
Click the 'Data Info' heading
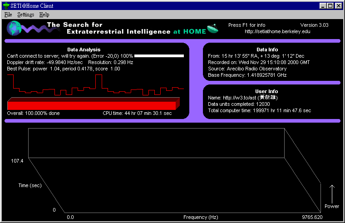click(267, 50)
